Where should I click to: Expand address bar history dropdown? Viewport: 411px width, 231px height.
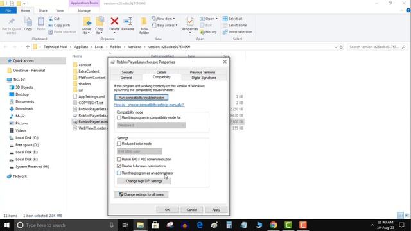335,47
